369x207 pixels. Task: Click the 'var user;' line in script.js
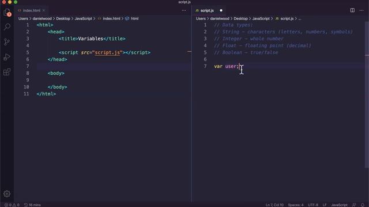coord(226,67)
